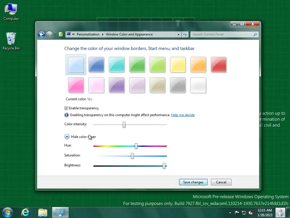Maximize the Window Color window

click(242, 24)
